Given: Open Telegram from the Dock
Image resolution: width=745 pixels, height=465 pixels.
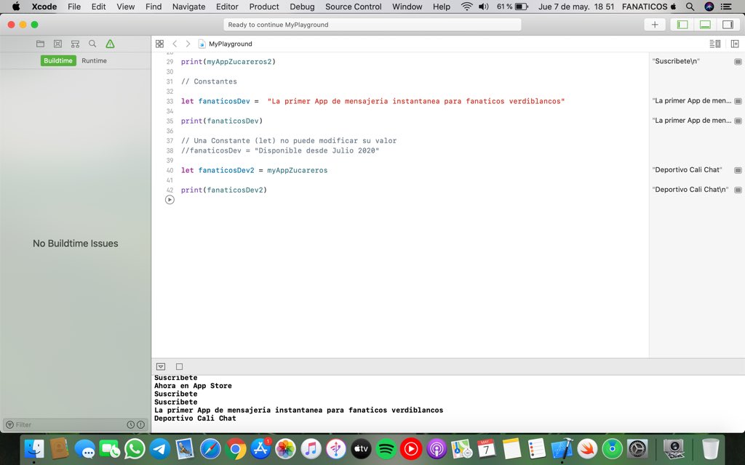Looking at the screenshot, I should point(160,448).
